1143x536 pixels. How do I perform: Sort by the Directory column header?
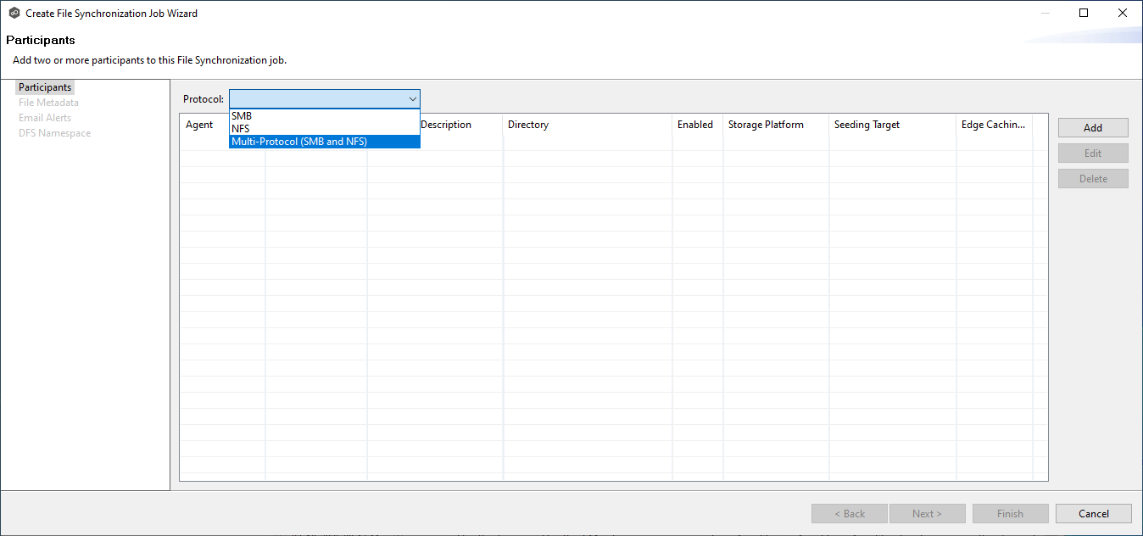click(x=528, y=125)
